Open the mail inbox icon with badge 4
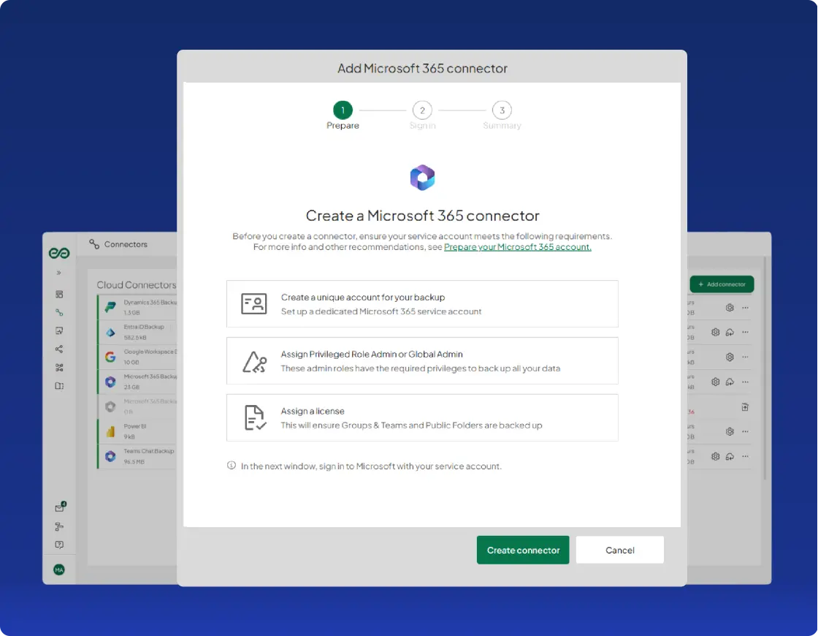The width and height of the screenshot is (818, 636). click(60, 507)
